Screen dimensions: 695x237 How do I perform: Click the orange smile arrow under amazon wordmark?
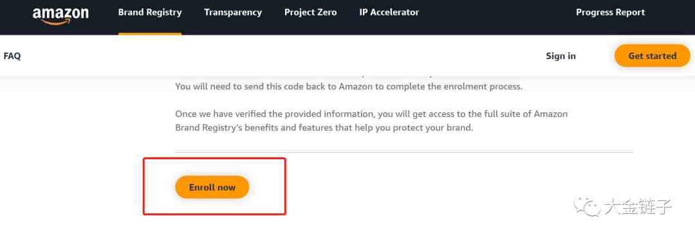point(59,21)
